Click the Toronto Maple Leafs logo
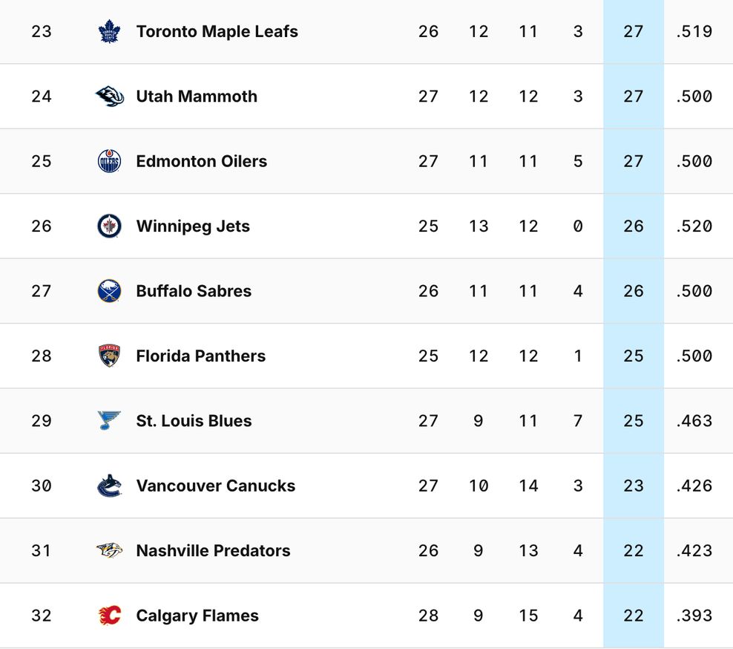This screenshot has width=733, height=649. pyautogui.click(x=110, y=31)
